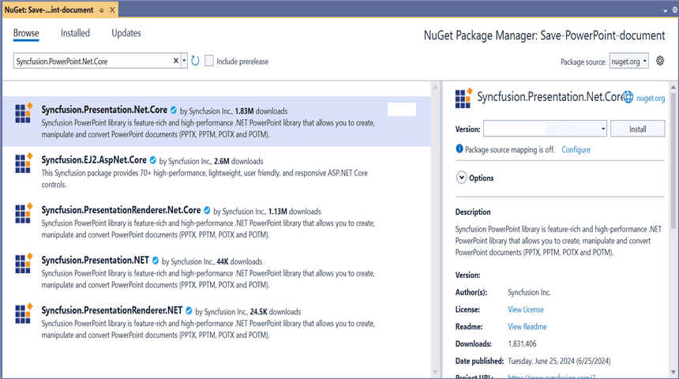
Task: Pin the NuGet document tab
Action: pyautogui.click(x=101, y=10)
